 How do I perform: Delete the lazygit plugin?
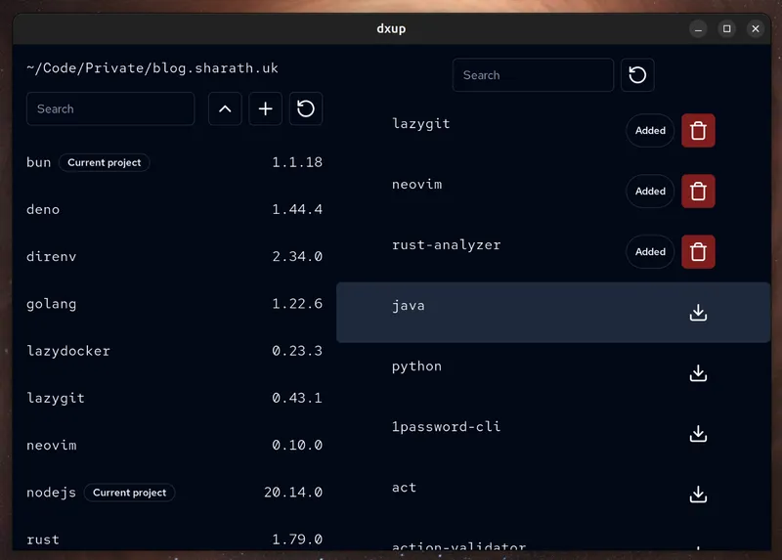pyautogui.click(x=698, y=131)
